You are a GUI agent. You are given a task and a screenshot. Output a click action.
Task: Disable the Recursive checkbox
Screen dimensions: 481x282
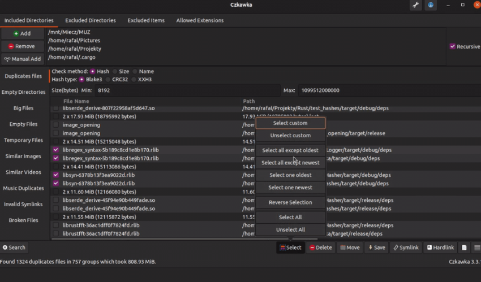pyautogui.click(x=453, y=46)
